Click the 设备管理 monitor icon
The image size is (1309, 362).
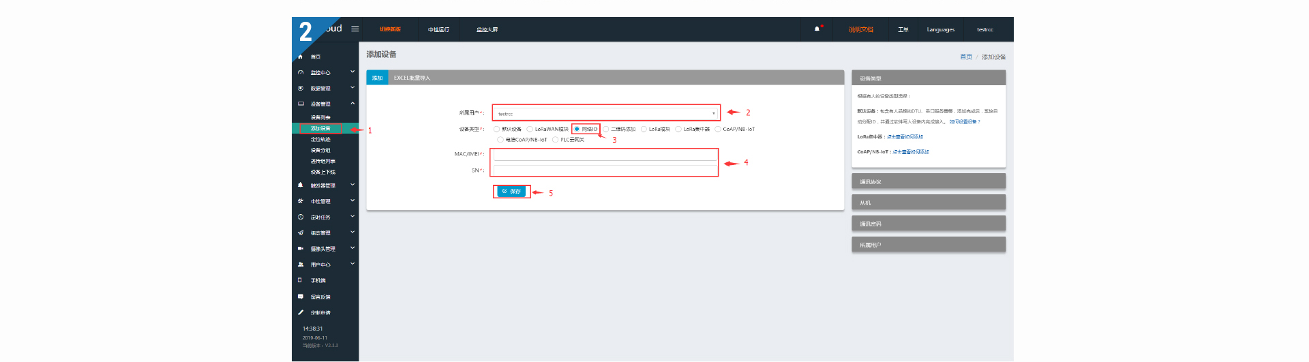click(301, 104)
